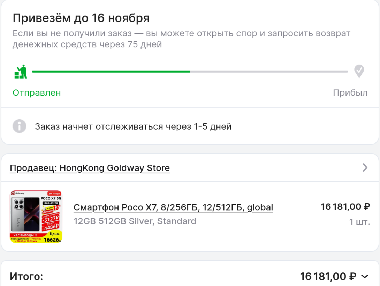Click the 12GB 512GB Silver variant text
The width and height of the screenshot is (380, 286).
click(x=135, y=221)
